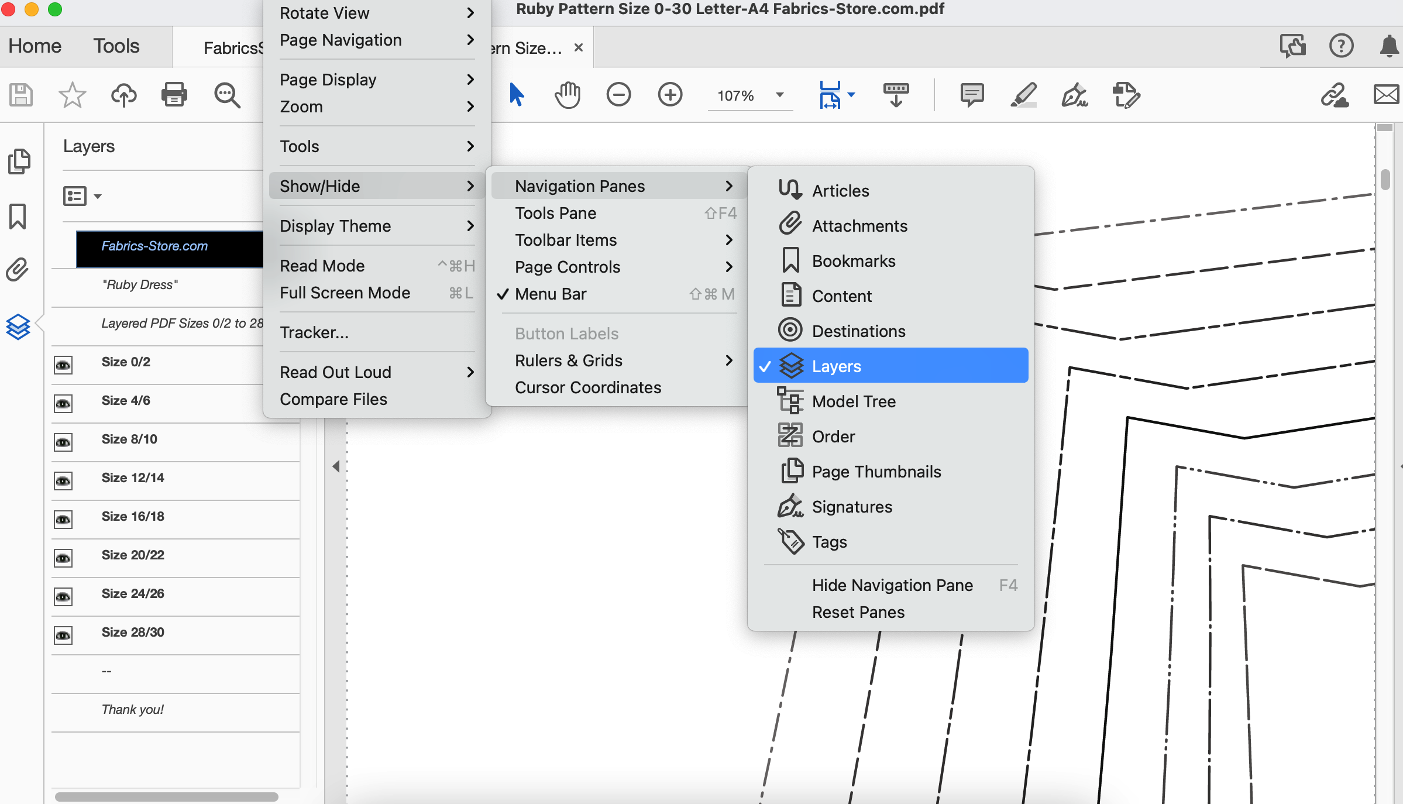Click the Add Comment sticky note icon

coord(971,94)
